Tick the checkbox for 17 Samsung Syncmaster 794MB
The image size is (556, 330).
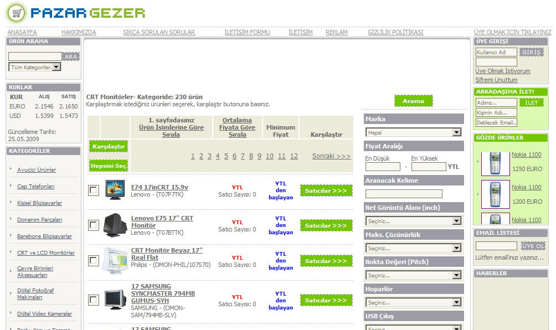pyautogui.click(x=93, y=300)
